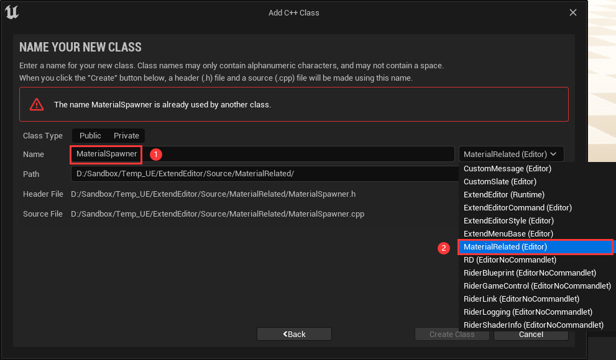Select CustomMessage (Editor) from module list

507,168
